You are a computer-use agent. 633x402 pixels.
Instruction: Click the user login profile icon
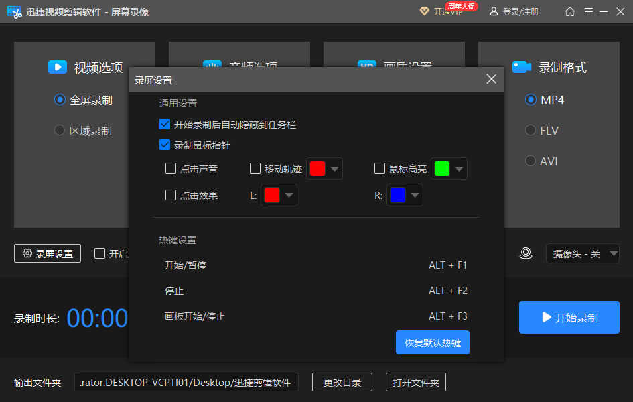pos(494,11)
